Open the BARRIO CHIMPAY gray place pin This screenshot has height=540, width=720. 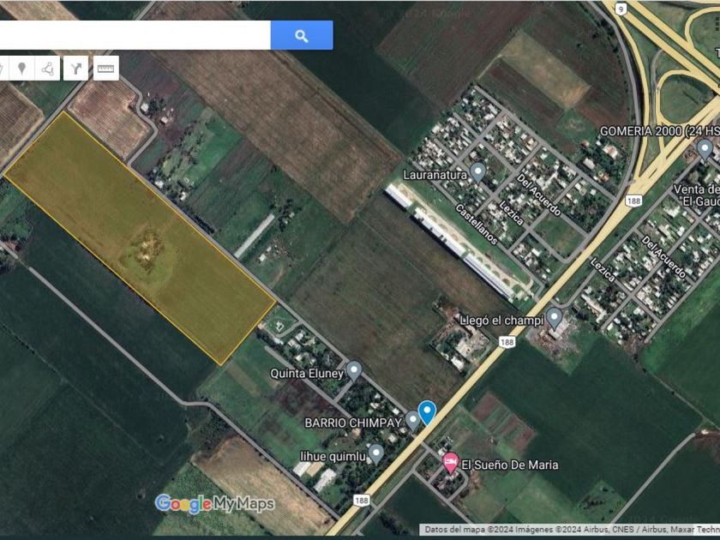[x=412, y=421]
